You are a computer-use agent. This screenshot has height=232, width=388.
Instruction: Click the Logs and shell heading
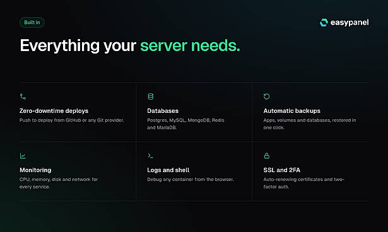168,170
